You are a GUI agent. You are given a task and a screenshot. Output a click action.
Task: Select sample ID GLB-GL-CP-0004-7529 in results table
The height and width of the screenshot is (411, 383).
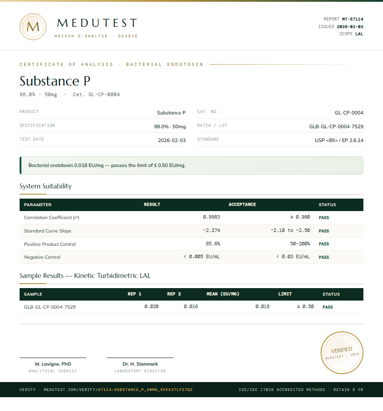[x=50, y=307]
